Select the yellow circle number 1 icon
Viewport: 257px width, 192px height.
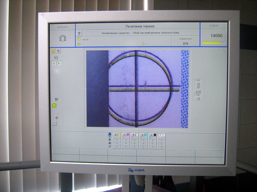[x=54, y=105]
